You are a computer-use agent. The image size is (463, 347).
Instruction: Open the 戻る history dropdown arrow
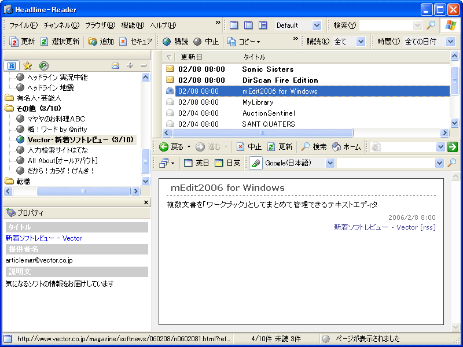pos(189,147)
